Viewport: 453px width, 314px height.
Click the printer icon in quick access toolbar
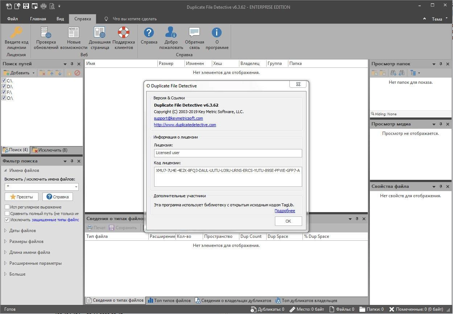click(x=44, y=6)
